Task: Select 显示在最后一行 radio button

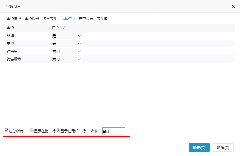Action: 58,130
